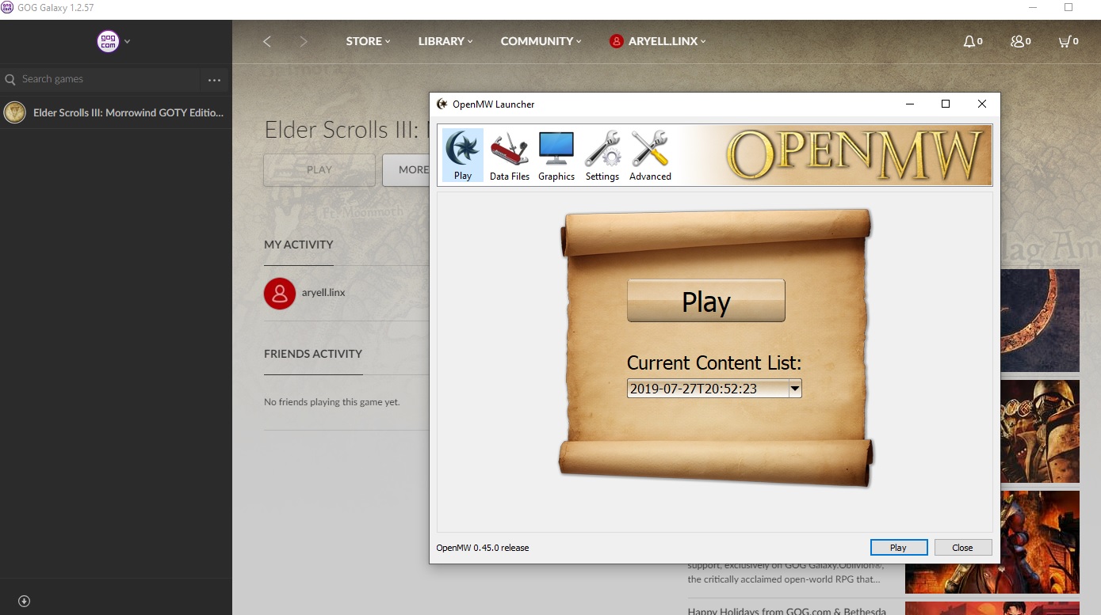Select Elder Scrolls III: Morrowind GOTY in sidebar
Image resolution: width=1101 pixels, height=615 pixels.
(x=116, y=112)
